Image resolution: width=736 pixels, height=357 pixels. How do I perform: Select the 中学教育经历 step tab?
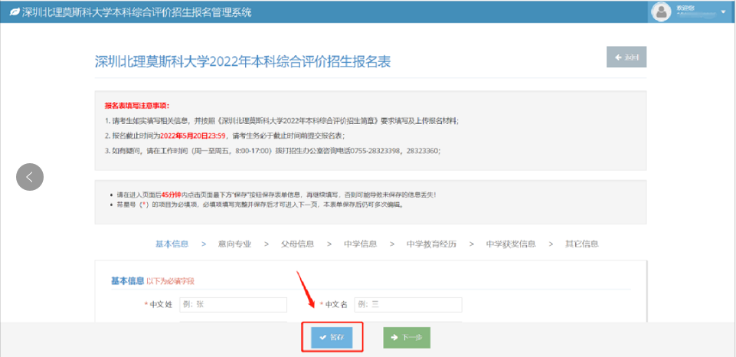pos(432,244)
